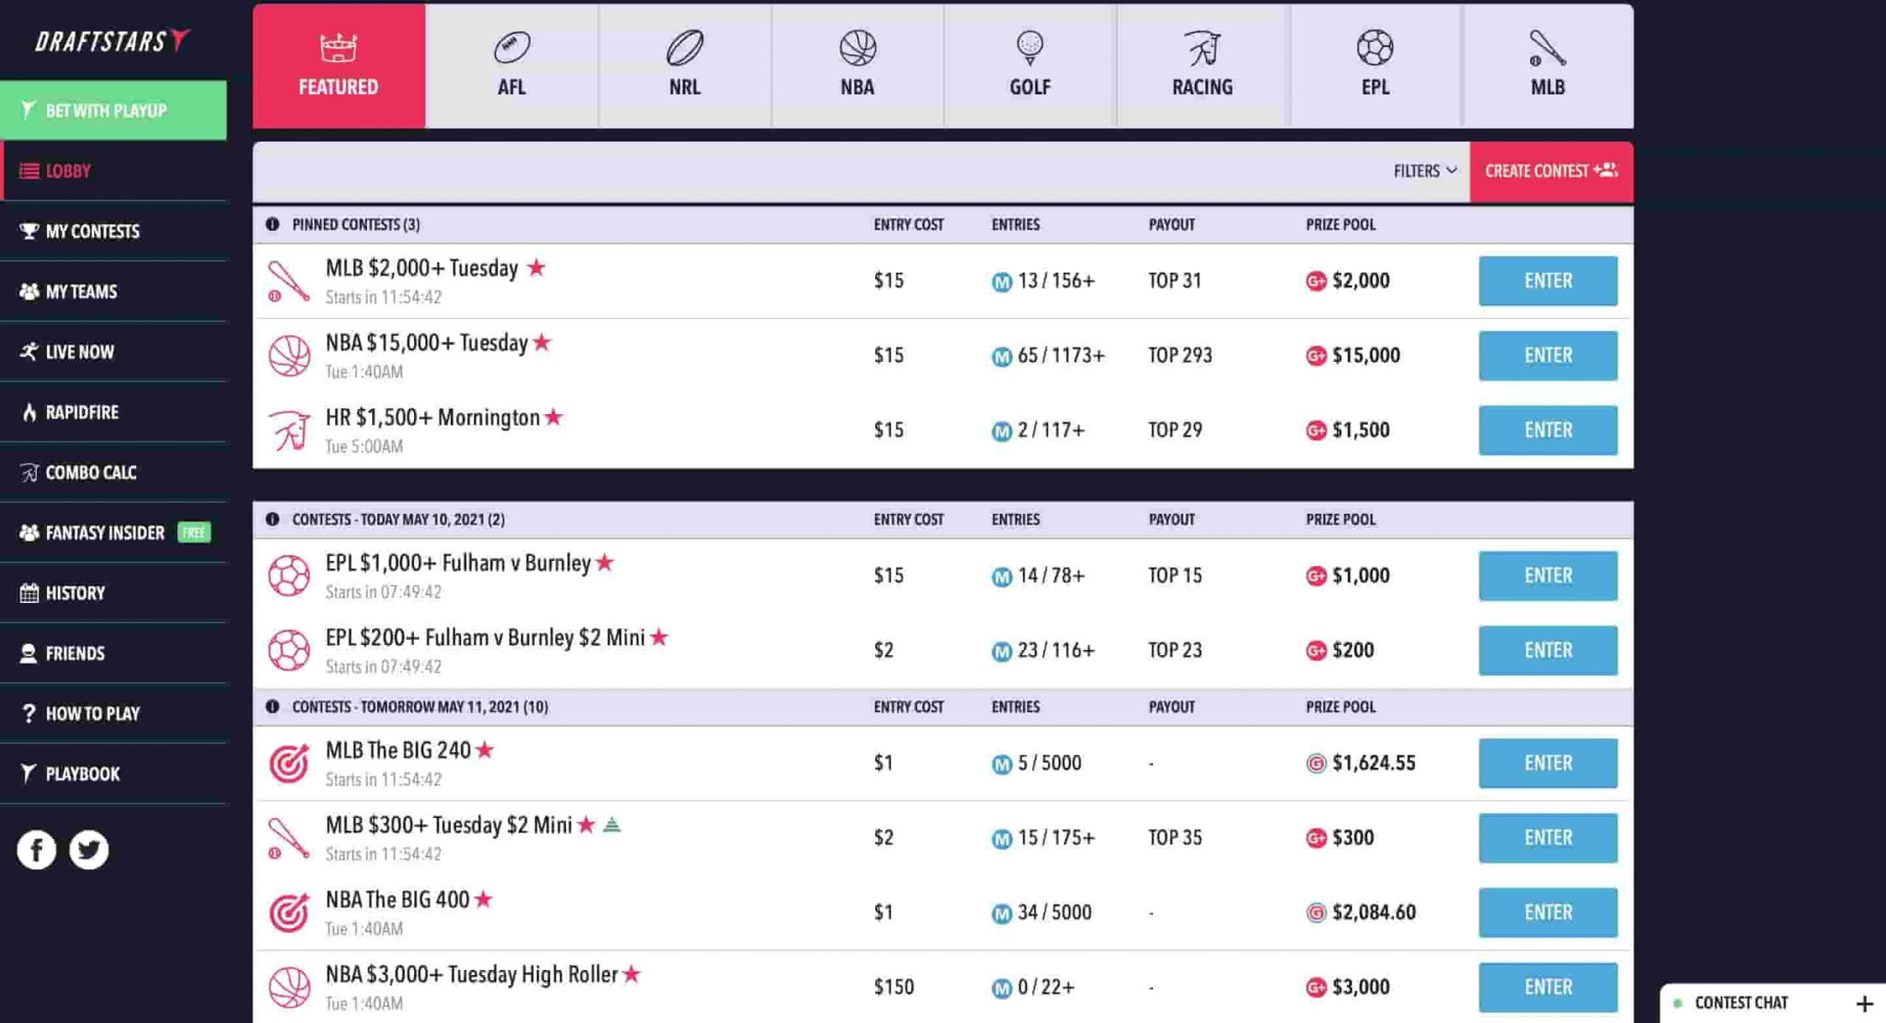Click horse icon for HR $1,500+ Mornington

coord(289,430)
